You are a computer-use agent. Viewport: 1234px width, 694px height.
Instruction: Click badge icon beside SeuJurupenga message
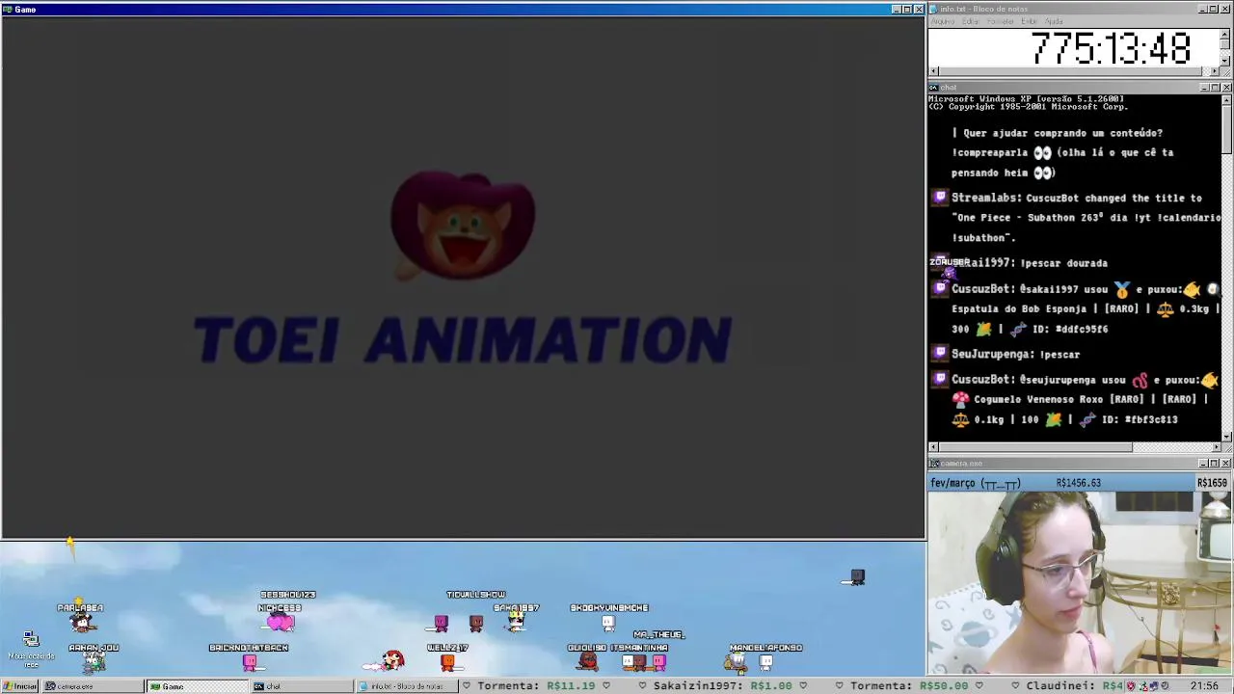pyautogui.click(x=940, y=354)
